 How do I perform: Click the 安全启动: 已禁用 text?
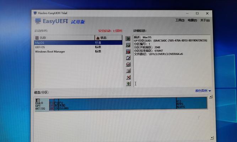[x=110, y=31]
